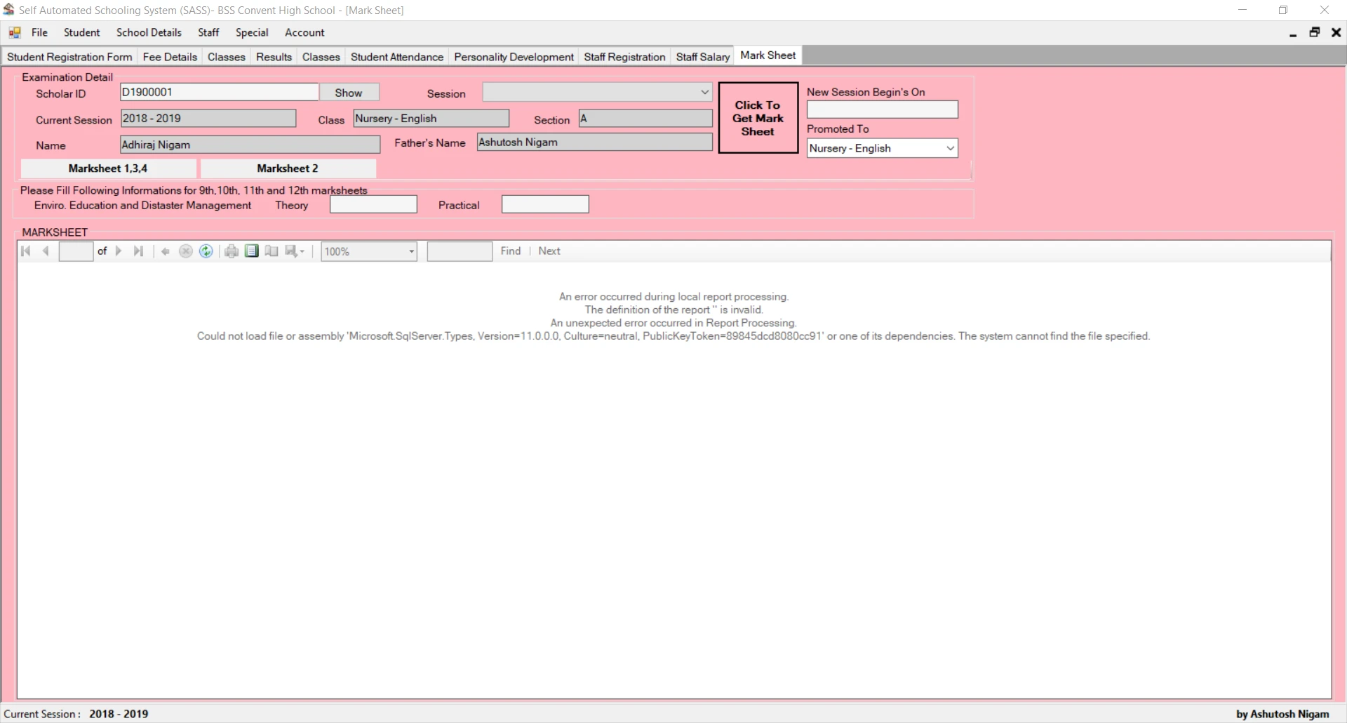
Task: Print the marksheet report
Action: tap(232, 251)
